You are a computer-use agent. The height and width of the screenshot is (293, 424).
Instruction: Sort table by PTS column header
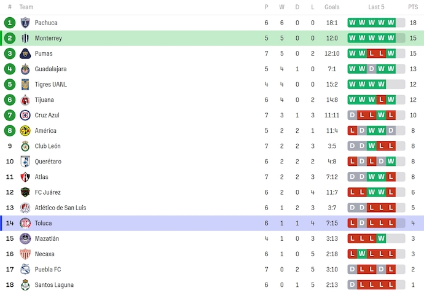tap(412, 7)
